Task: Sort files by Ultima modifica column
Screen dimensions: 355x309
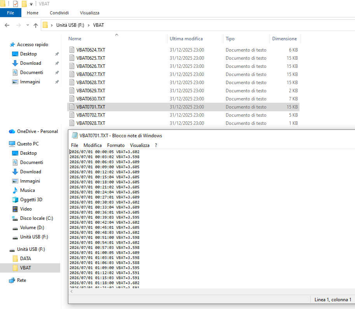Action: [186, 39]
